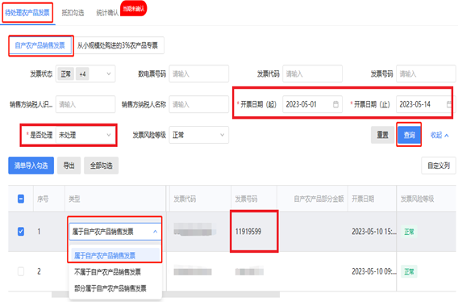Switch to the 抵扣勾选 tab
This screenshot has height=302, width=458.
(73, 13)
